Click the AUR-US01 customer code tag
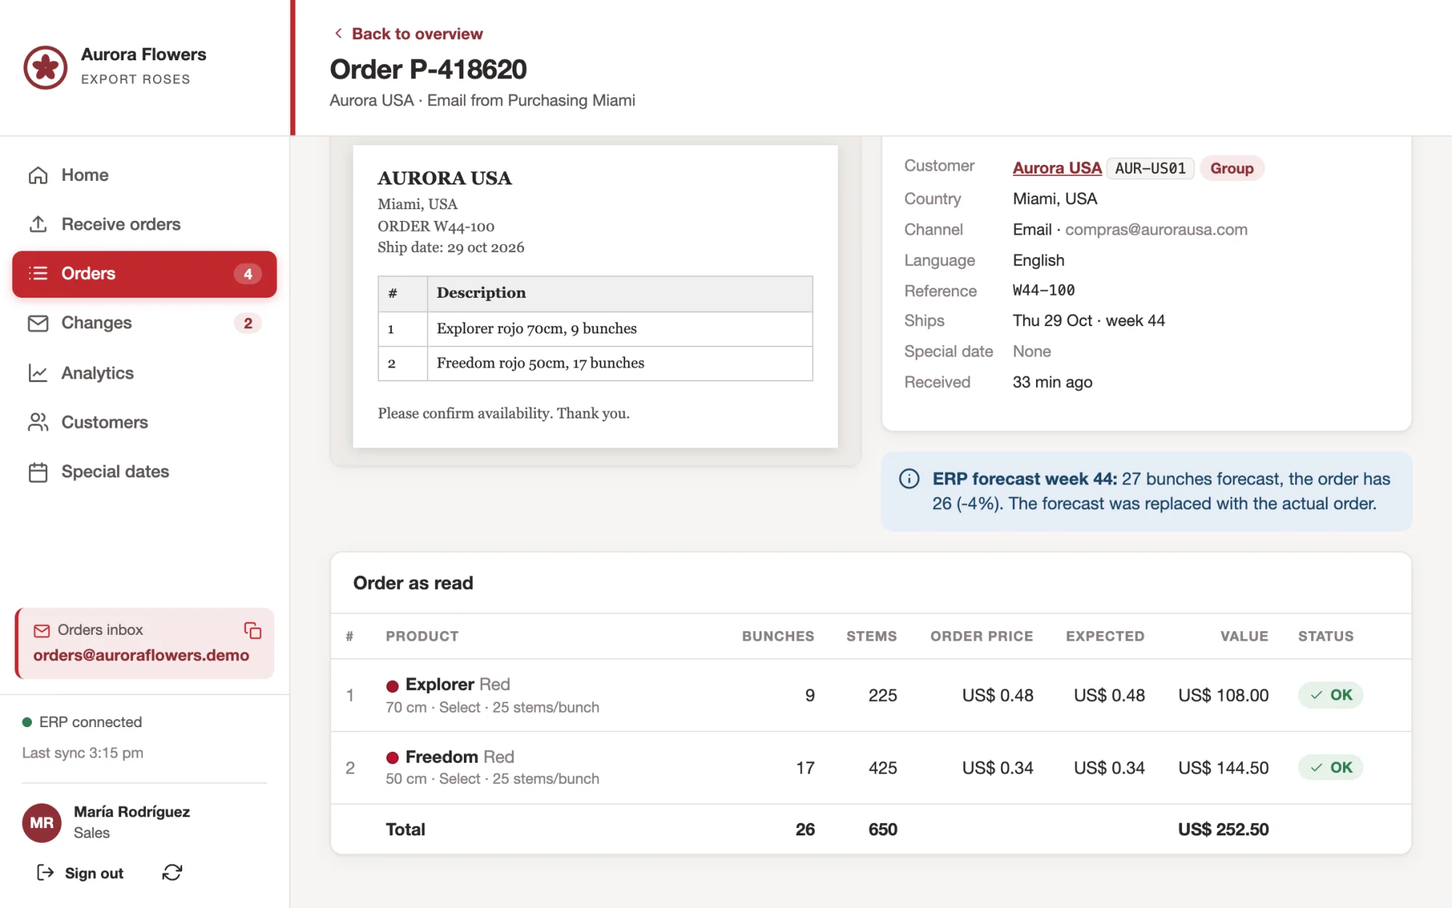 tap(1150, 168)
